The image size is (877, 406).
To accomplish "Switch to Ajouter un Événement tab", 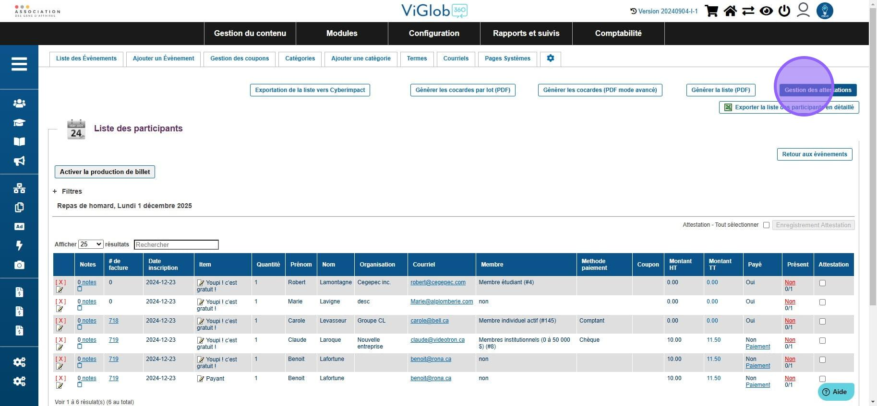I will pyautogui.click(x=164, y=58).
